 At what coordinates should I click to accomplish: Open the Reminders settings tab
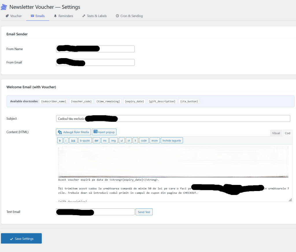(x=63, y=16)
